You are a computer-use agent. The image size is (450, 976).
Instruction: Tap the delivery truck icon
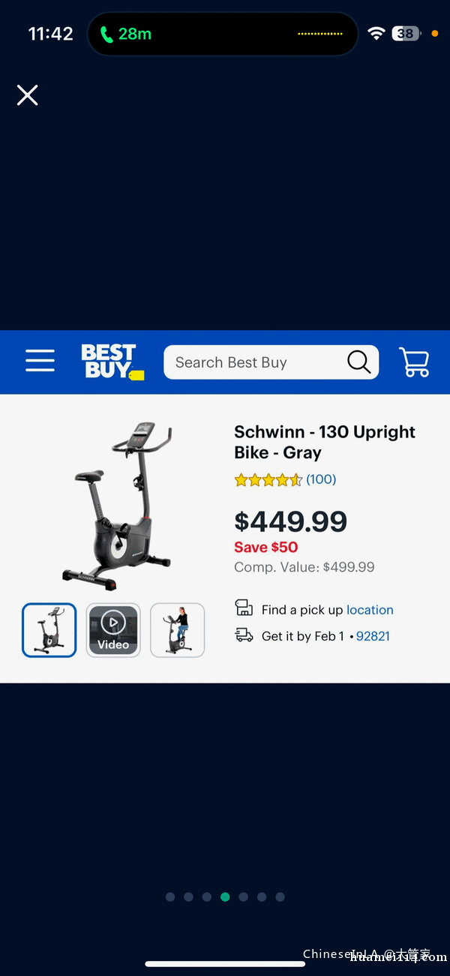tap(244, 635)
